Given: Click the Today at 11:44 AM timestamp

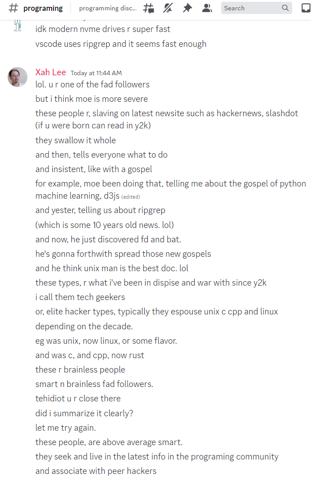Looking at the screenshot, I should pos(96,73).
